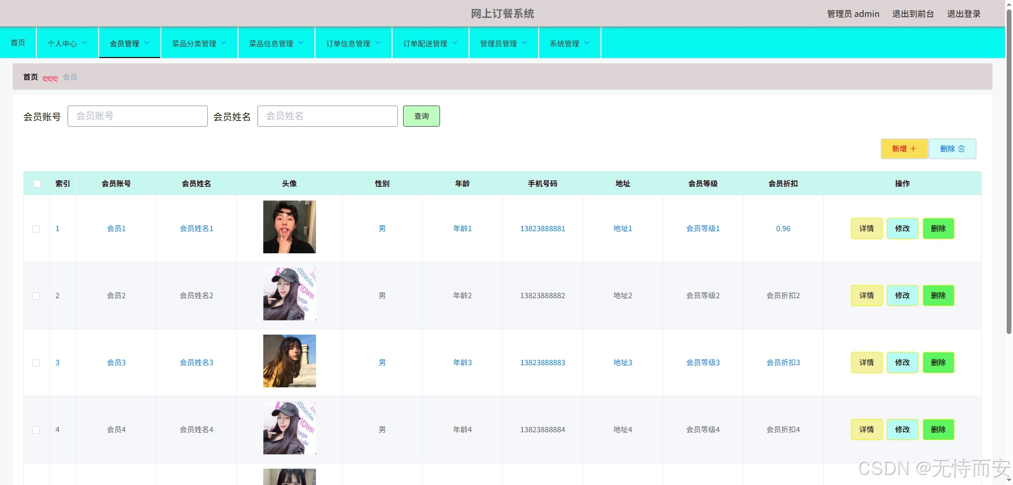The height and width of the screenshot is (485, 1013).
Task: Open the 系统管理 menu label
Action: [x=565, y=44]
